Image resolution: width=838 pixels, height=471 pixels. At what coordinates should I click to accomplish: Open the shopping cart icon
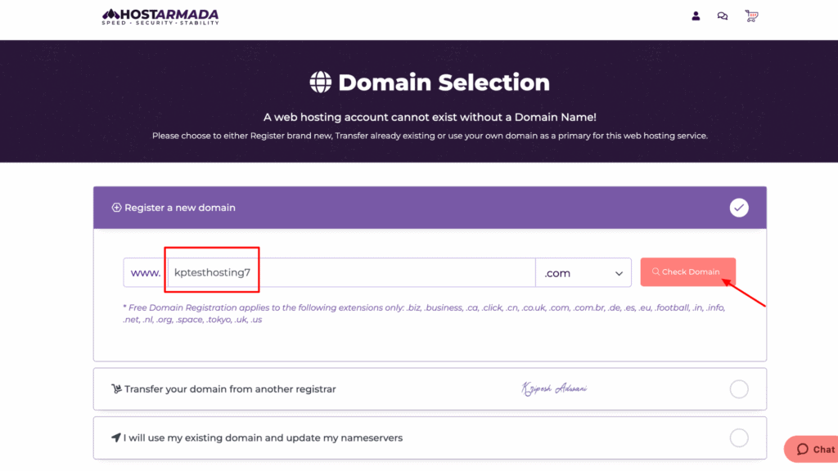click(x=750, y=16)
